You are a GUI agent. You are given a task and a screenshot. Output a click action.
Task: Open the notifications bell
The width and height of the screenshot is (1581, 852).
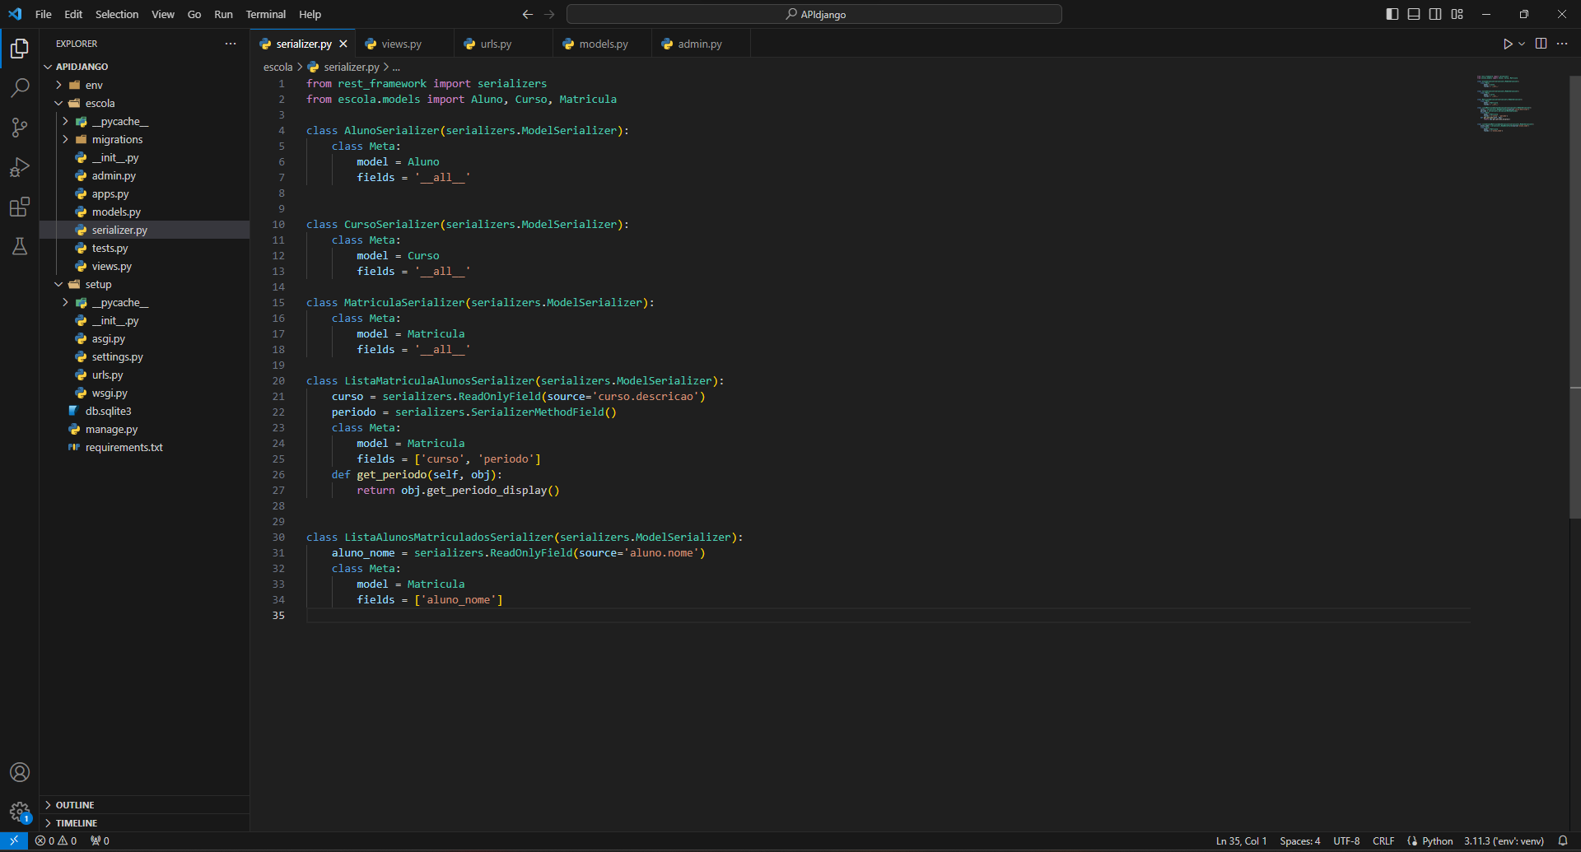coord(1563,840)
